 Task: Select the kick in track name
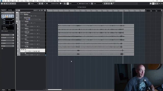[x=26, y=28]
